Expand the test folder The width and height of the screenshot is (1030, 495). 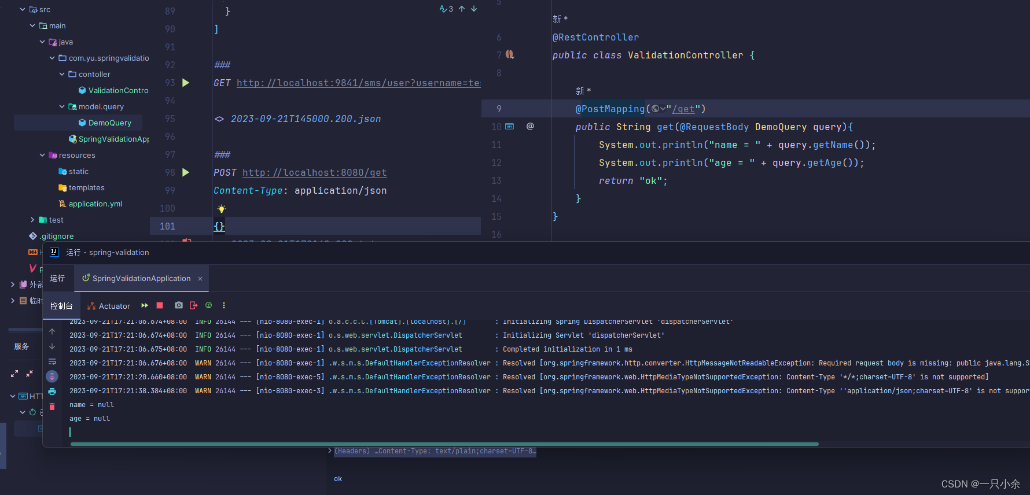[x=32, y=220]
